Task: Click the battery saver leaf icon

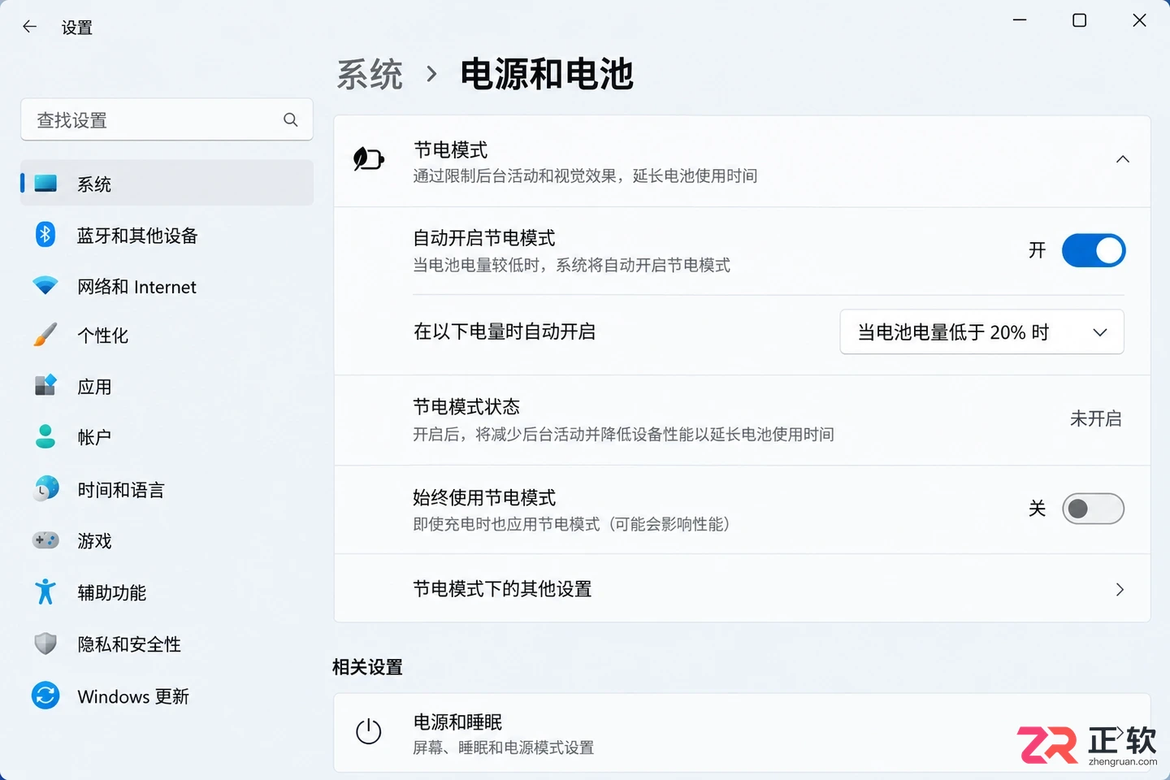Action: (368, 158)
